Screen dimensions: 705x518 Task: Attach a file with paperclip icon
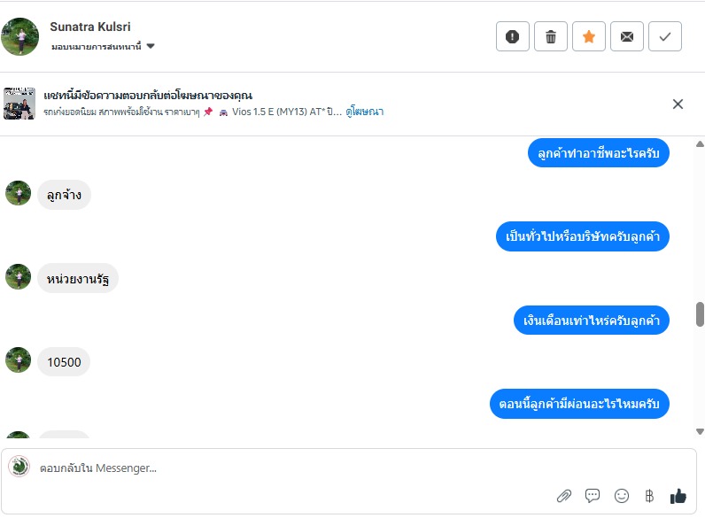[564, 496]
